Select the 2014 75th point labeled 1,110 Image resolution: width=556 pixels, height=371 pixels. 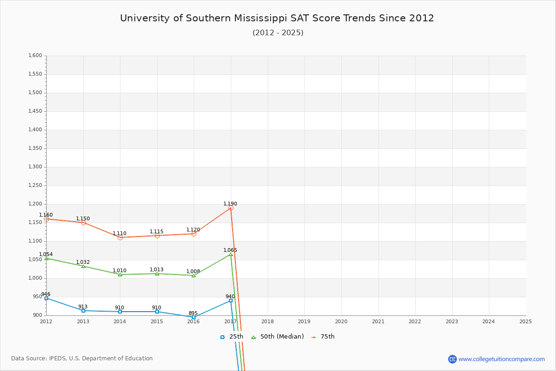(120, 237)
